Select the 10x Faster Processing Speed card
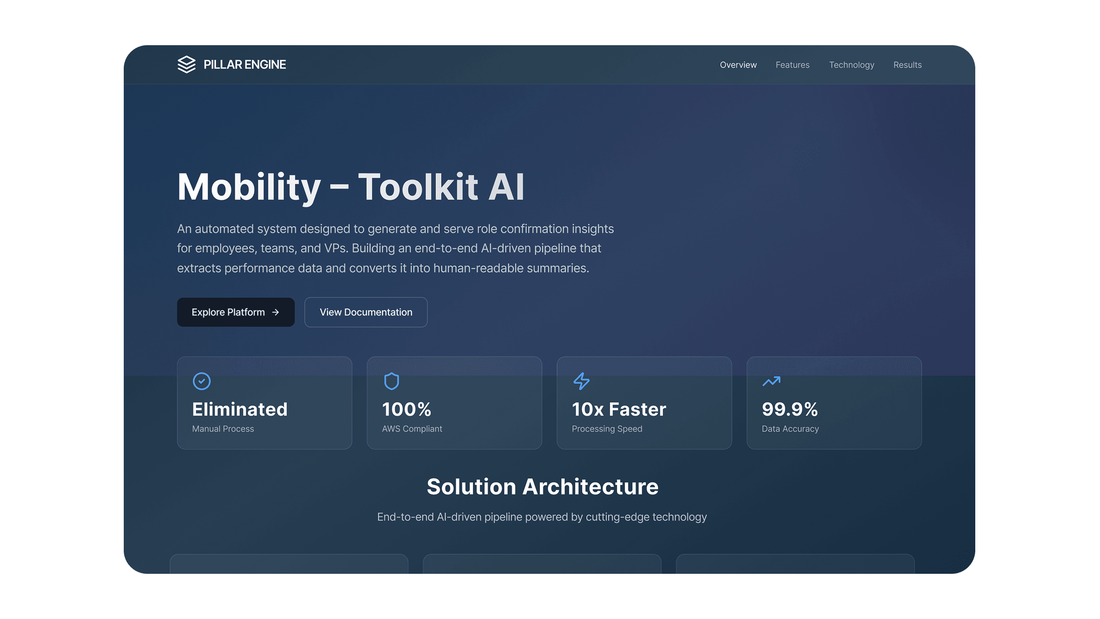 coord(644,403)
